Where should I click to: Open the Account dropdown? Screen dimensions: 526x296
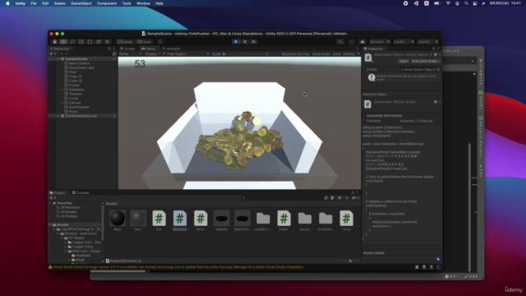(x=380, y=42)
